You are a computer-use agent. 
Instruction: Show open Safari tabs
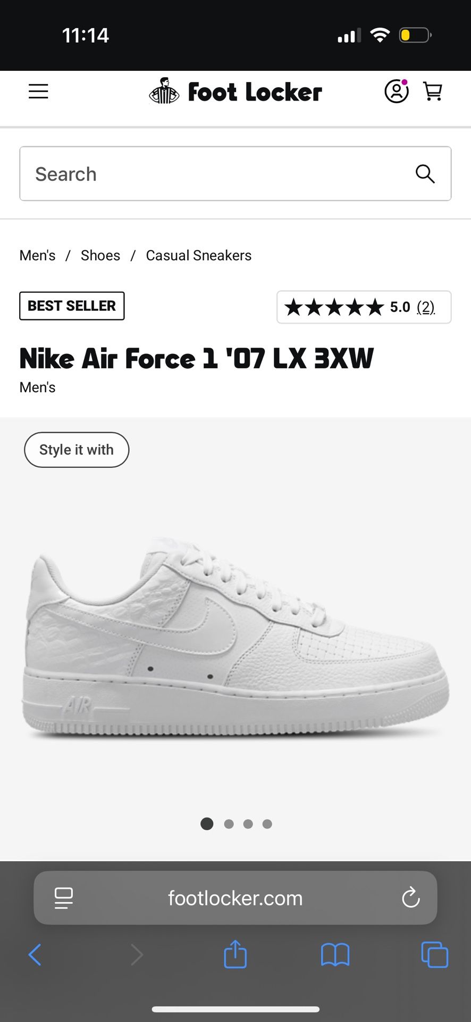[x=434, y=954]
